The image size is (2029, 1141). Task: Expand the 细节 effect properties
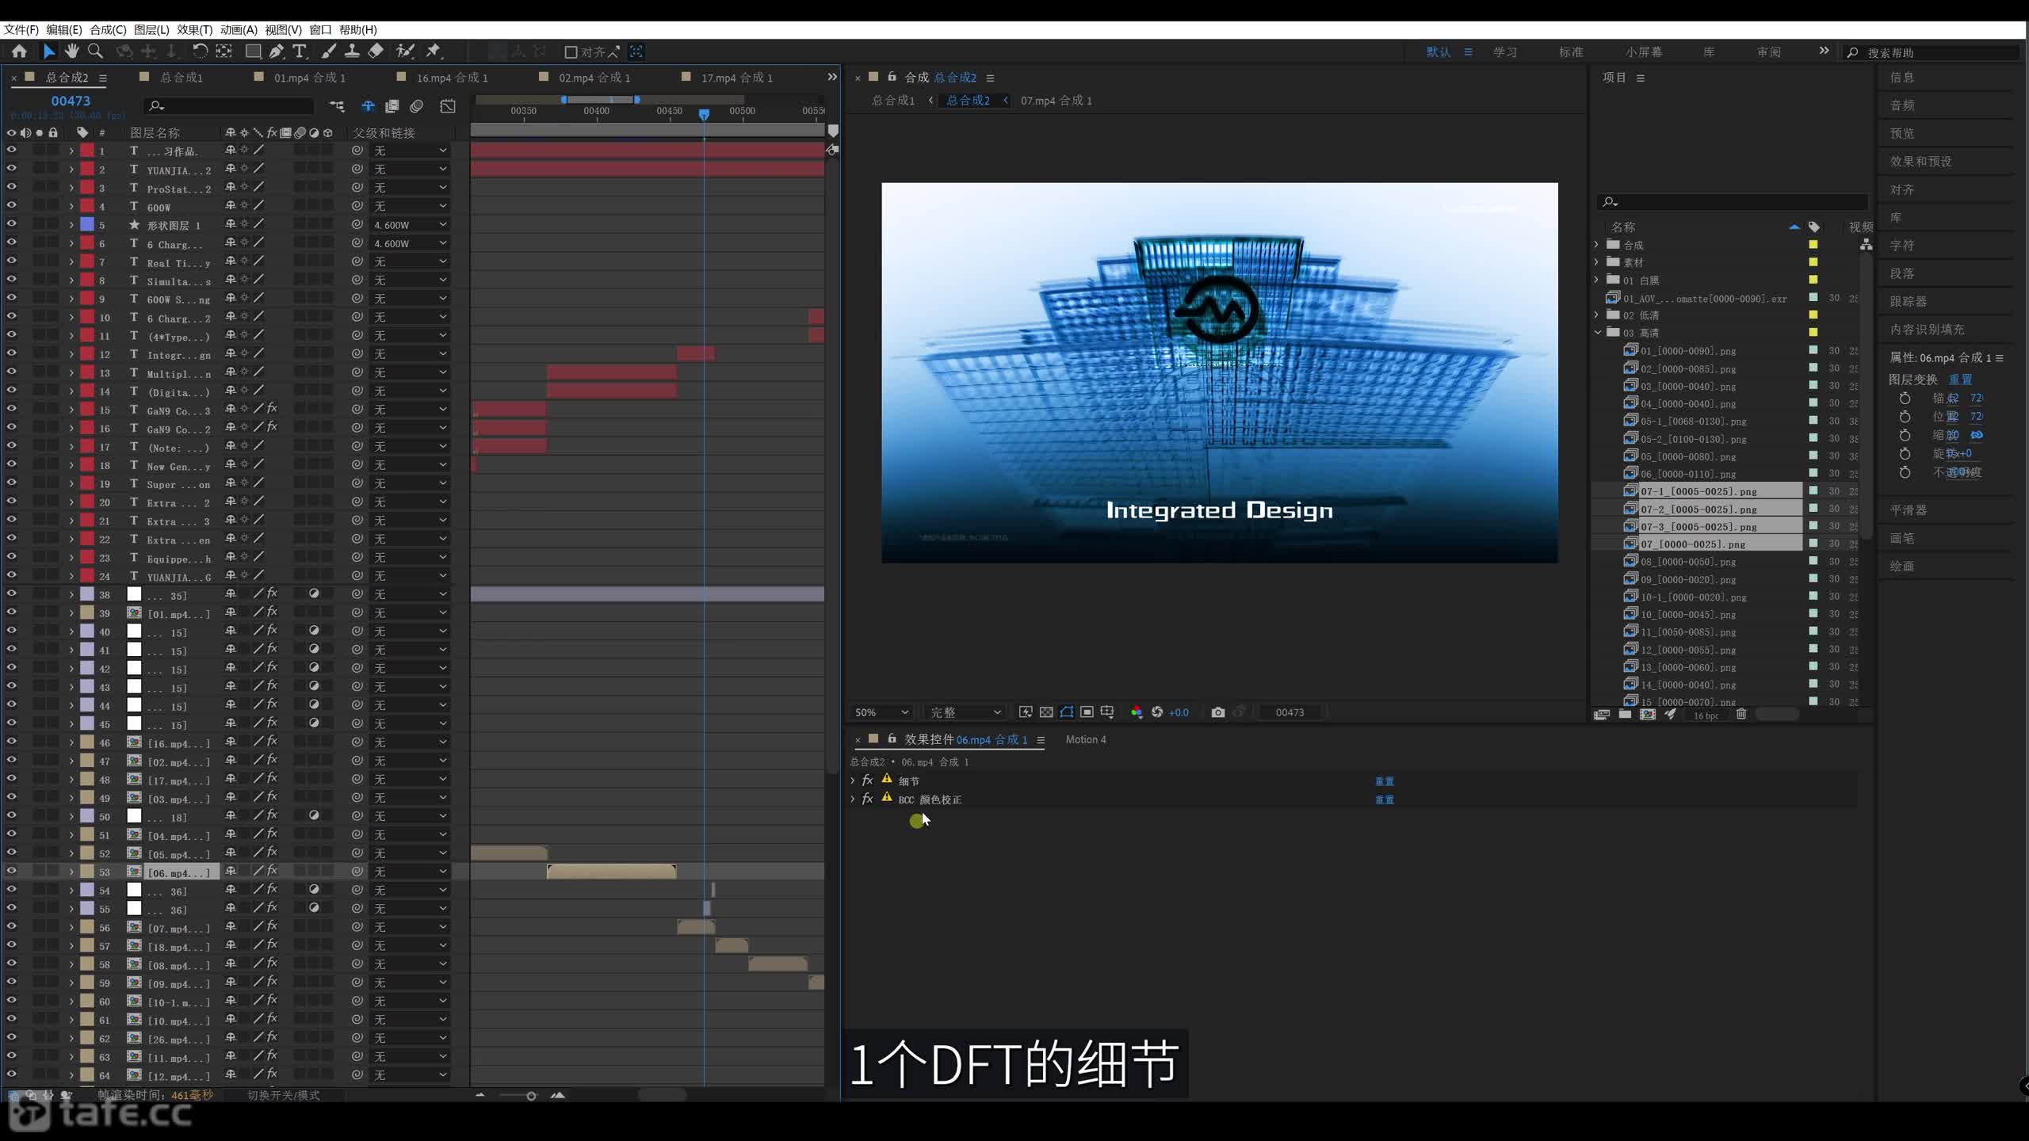pos(853,780)
